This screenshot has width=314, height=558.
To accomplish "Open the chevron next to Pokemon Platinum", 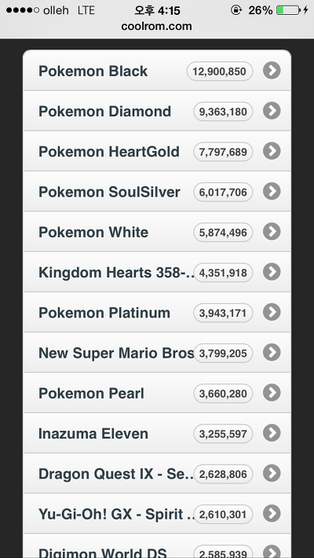I will pyautogui.click(x=272, y=312).
